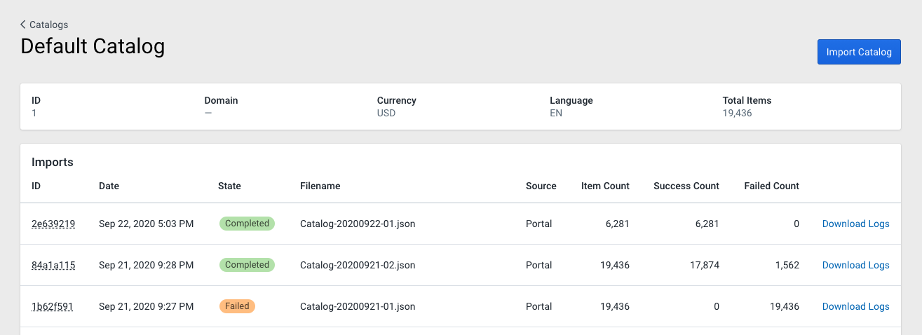922x335 pixels.
Task: Click the Total Items value 19,436
Action: tap(737, 113)
